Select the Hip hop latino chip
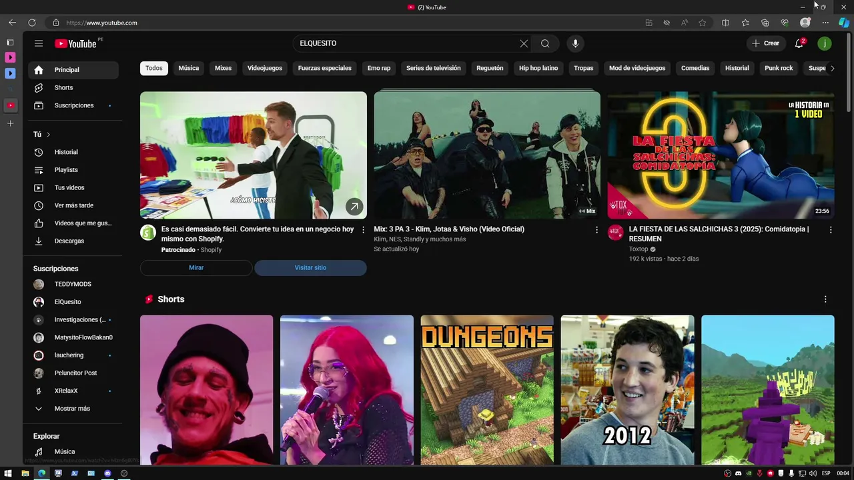Screen dimensions: 854x480 point(538,68)
